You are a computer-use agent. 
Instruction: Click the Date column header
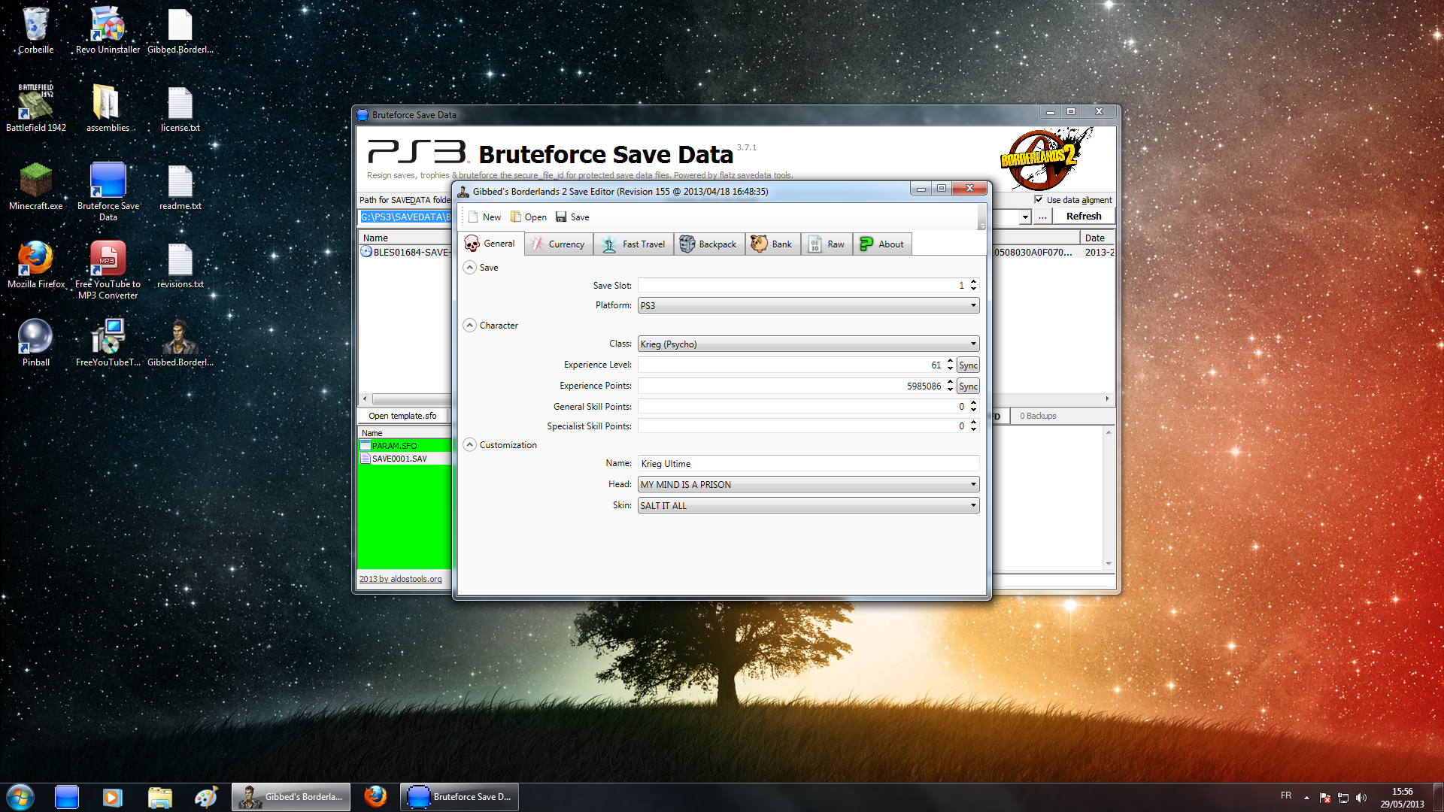(x=1097, y=238)
